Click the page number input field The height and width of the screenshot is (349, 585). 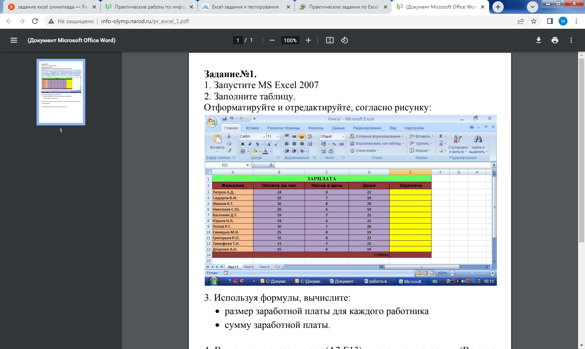coord(238,40)
